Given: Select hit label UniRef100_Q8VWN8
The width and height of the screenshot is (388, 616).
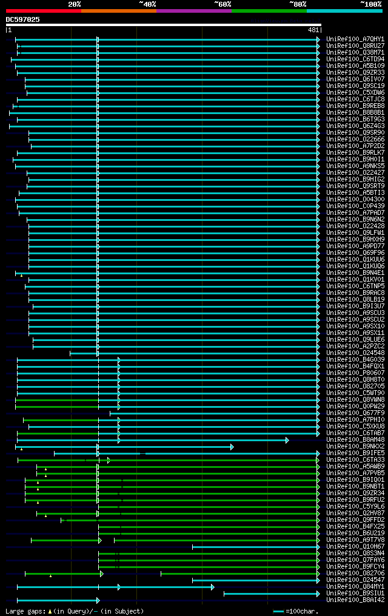Looking at the screenshot, I should point(355,400).
